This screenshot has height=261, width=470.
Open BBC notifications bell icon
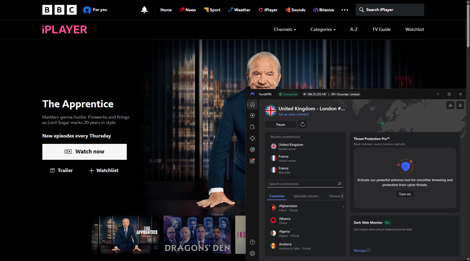point(144,10)
